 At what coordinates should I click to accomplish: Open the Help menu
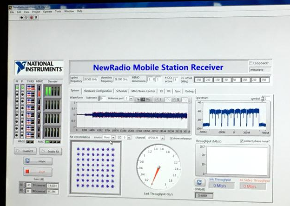(79, 11)
